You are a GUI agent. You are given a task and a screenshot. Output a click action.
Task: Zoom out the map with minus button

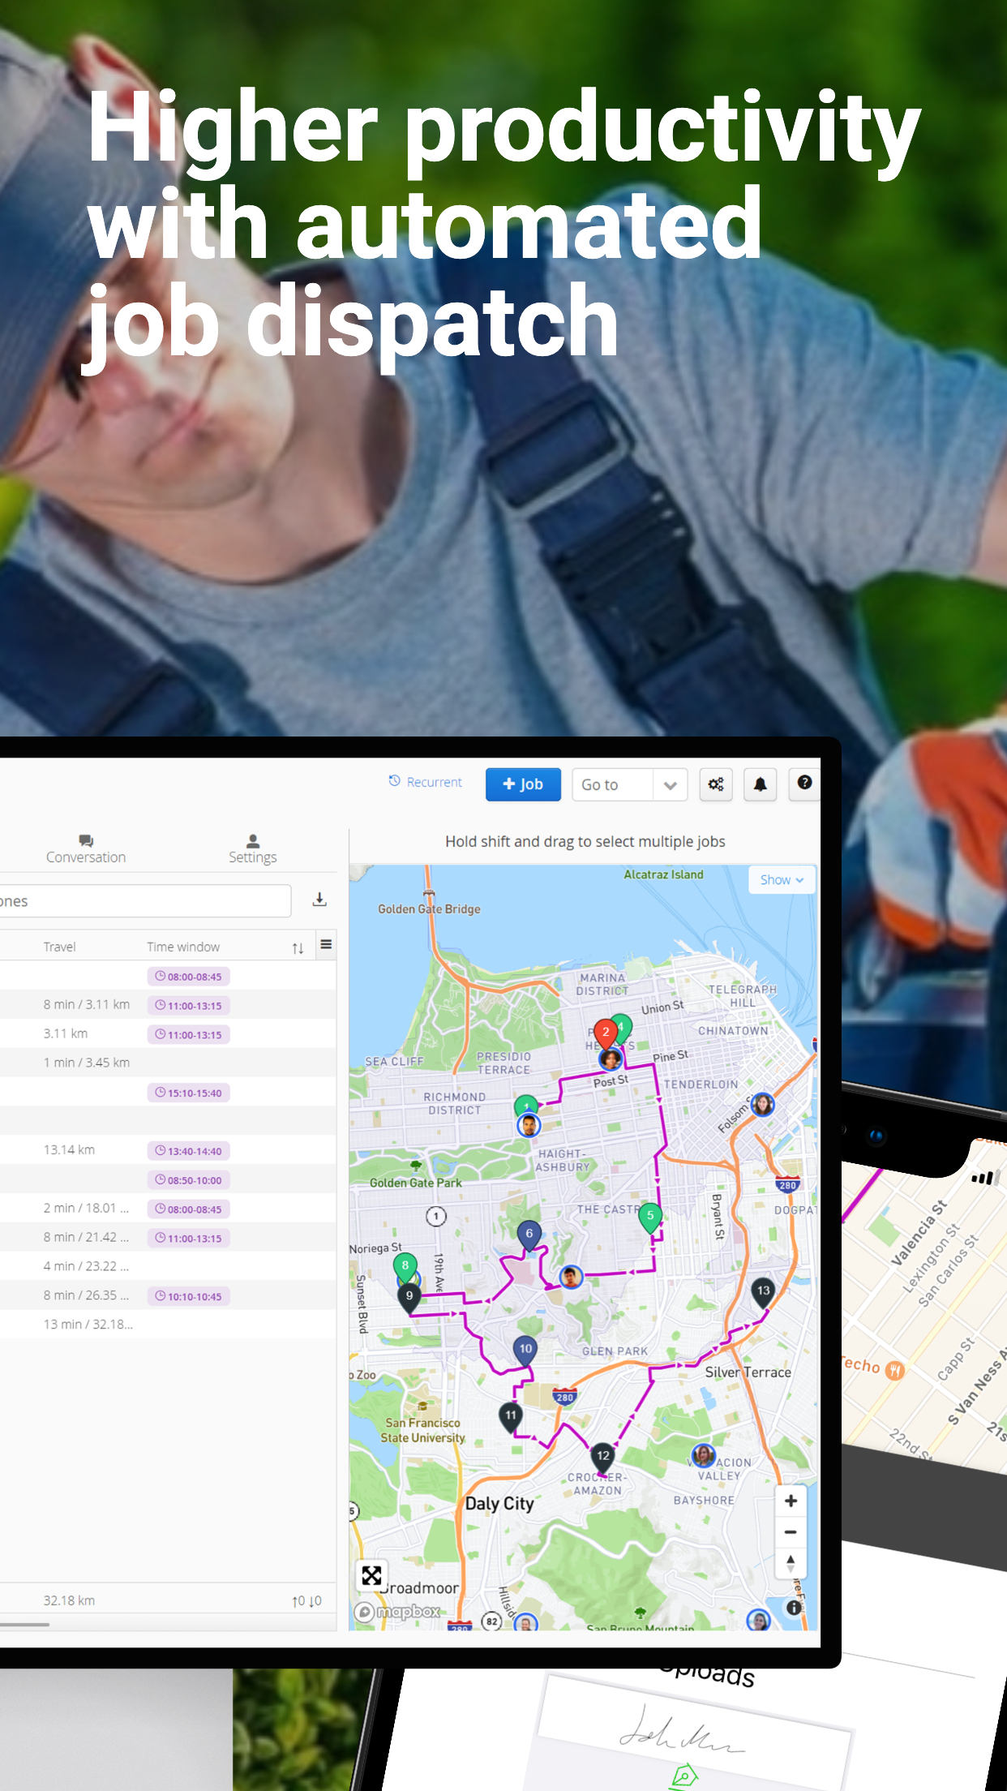point(791,1532)
